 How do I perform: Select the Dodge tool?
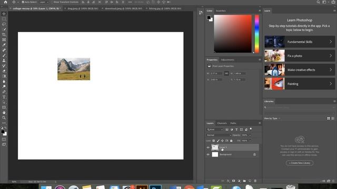4,87
